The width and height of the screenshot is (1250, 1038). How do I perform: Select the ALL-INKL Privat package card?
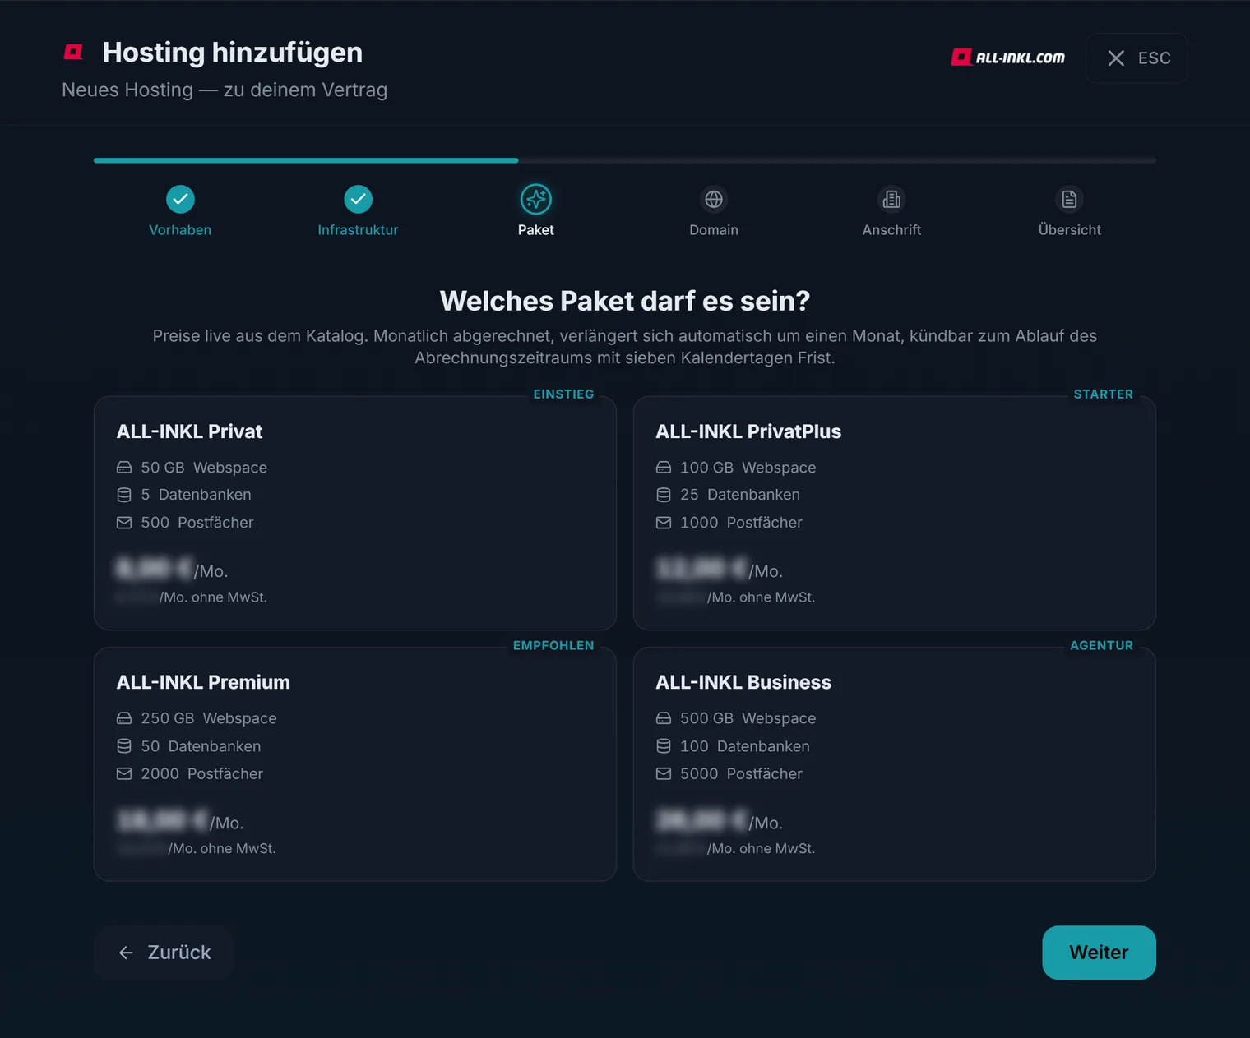(x=355, y=514)
